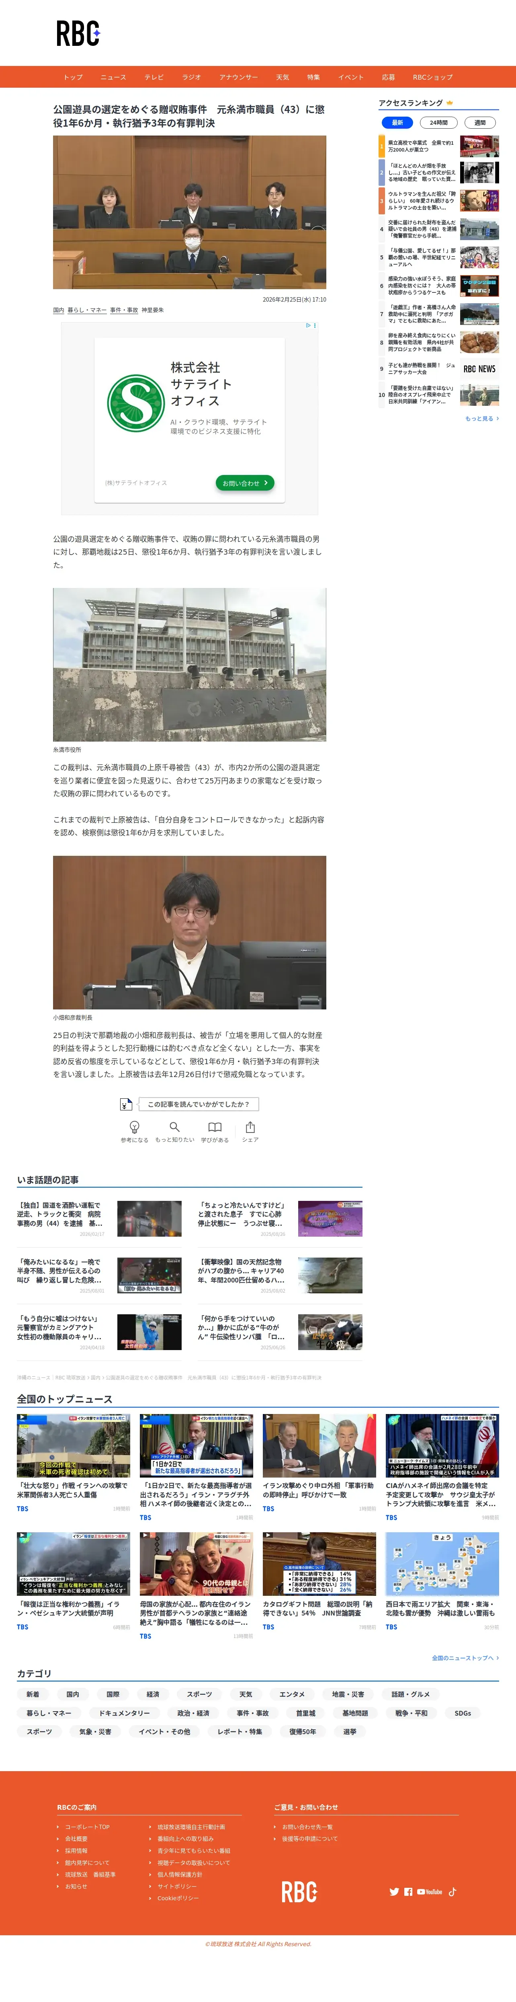Open the 「壮大な怒り」作戦 national news item
516x2002 pixels.
click(73, 1464)
